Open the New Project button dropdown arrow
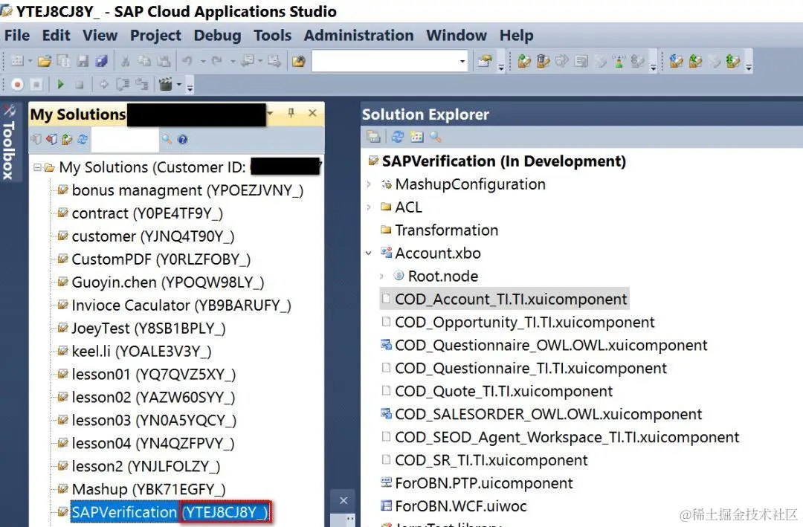 (x=30, y=61)
